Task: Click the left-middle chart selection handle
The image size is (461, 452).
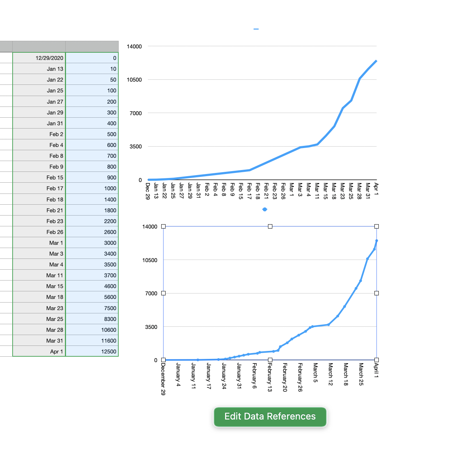Action: [163, 293]
